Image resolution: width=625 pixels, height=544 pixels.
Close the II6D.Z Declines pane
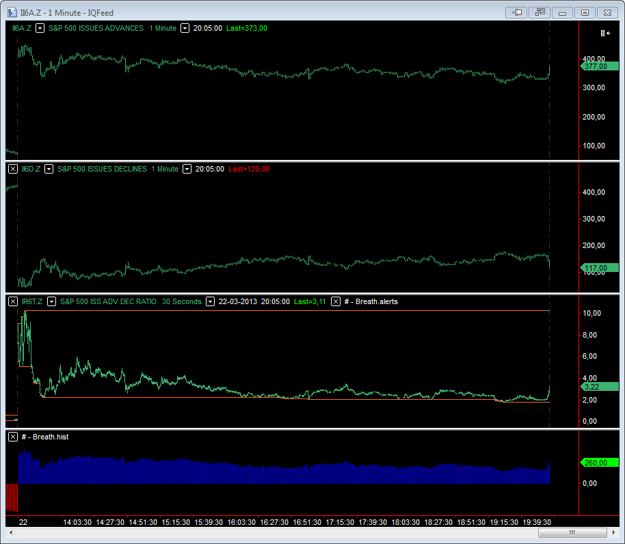pyautogui.click(x=13, y=169)
